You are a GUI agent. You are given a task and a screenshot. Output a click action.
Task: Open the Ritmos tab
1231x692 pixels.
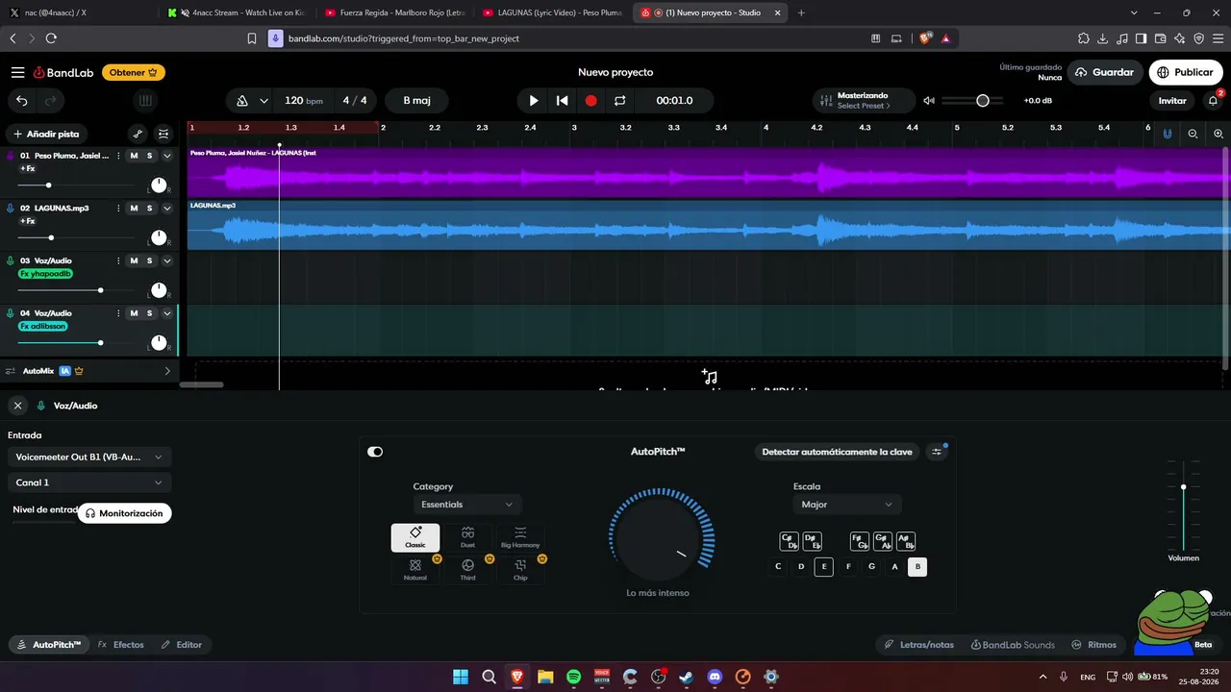1094,645
